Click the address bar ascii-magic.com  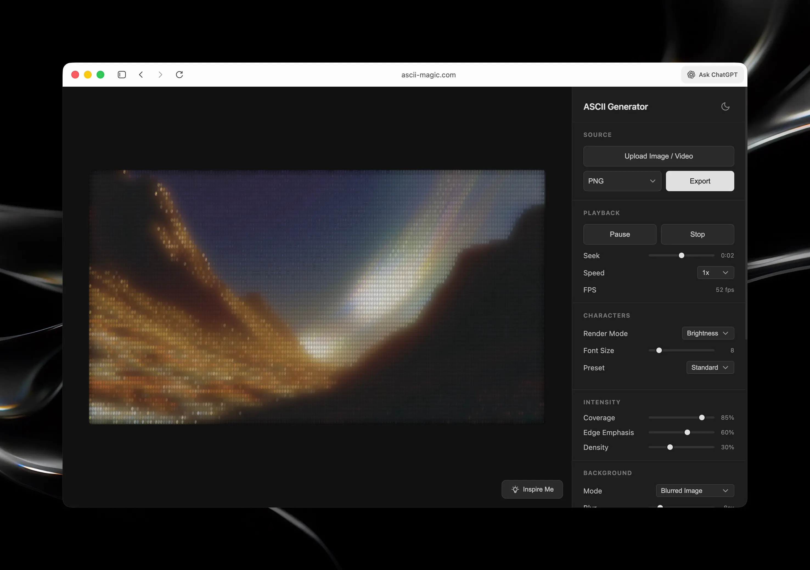pyautogui.click(x=428, y=75)
